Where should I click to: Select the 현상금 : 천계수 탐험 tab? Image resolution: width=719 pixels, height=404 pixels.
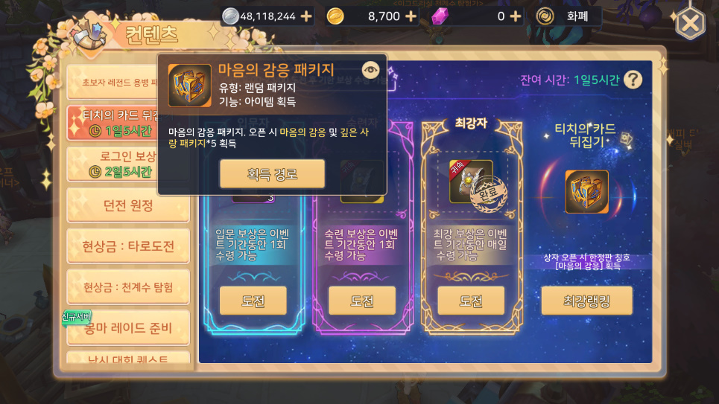[128, 287]
